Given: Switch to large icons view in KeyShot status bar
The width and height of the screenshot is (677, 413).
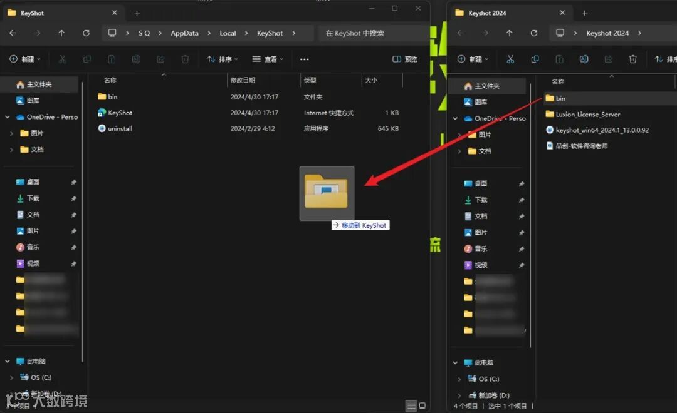Looking at the screenshot, I should click(422, 405).
